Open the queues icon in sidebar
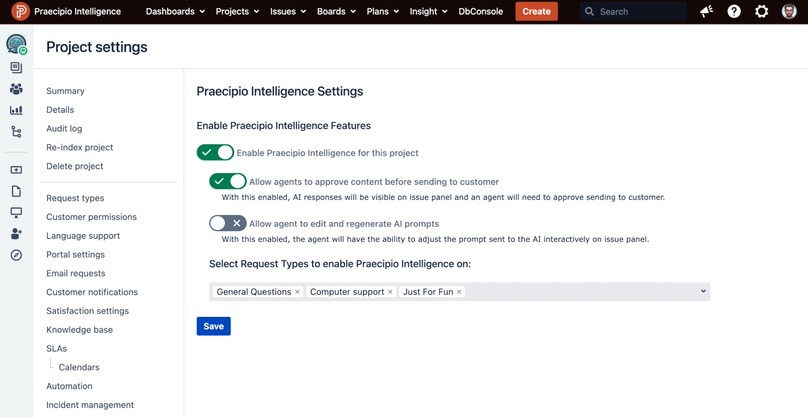808x418 pixels. click(16, 67)
